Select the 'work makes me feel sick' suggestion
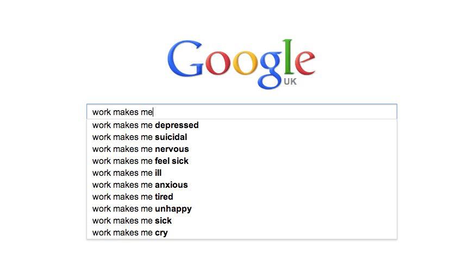The width and height of the screenshot is (456, 267). click(242, 161)
